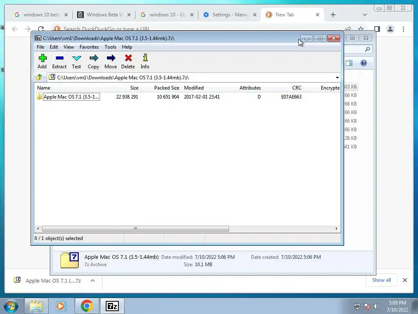Open Chrome three-dot menu
This screenshot has width=418, height=314.
click(403, 29)
